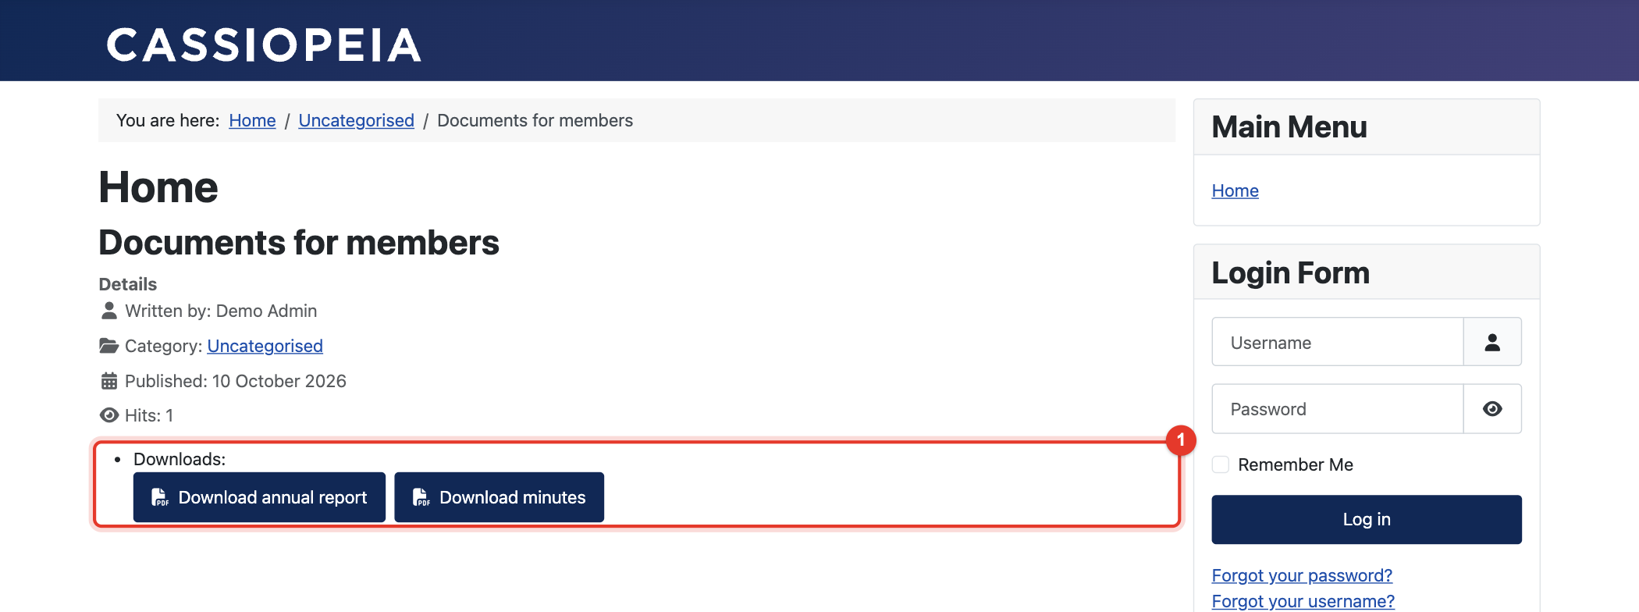Enable the Remember Me checkbox
Viewport: 1639px width, 612px height.
click(1221, 464)
